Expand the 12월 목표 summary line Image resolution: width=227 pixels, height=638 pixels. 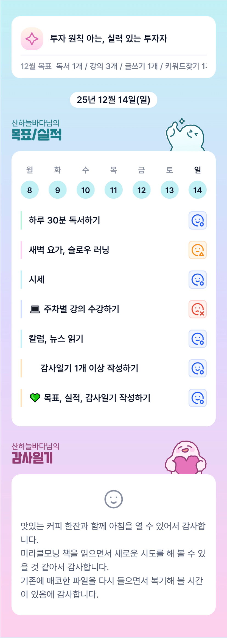(113, 66)
